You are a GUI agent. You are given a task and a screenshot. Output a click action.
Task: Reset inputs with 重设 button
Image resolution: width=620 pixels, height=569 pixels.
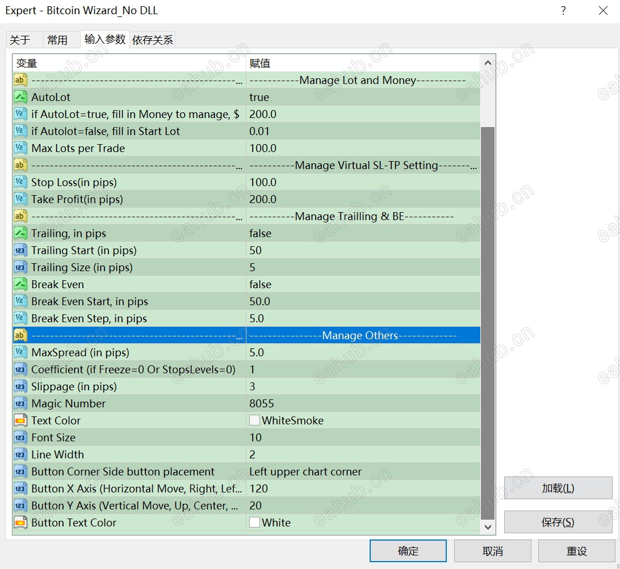pyautogui.click(x=576, y=551)
